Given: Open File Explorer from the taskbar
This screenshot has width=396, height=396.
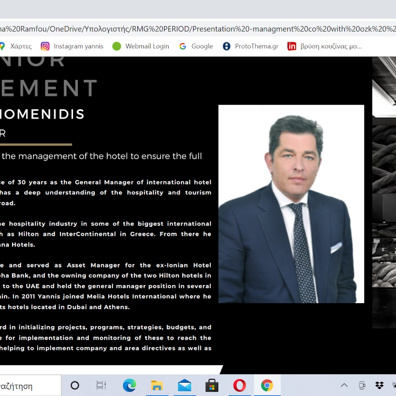Looking at the screenshot, I should [x=157, y=385].
